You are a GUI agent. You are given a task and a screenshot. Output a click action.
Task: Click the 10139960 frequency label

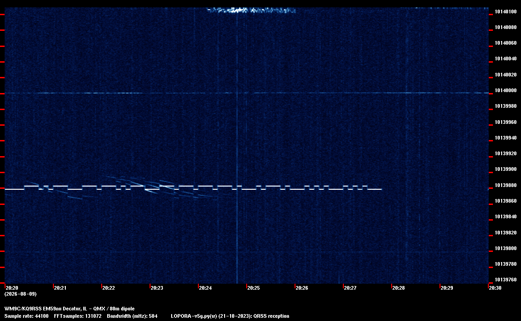(x=505, y=122)
